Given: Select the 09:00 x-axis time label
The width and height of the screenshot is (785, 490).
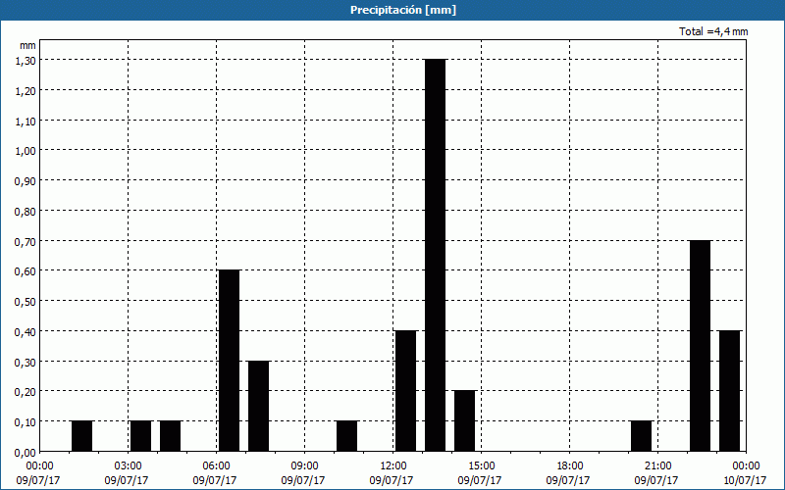Looking at the screenshot, I should point(304,466).
